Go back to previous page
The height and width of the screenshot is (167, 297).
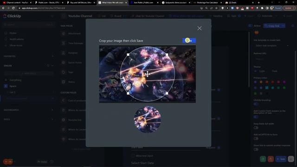click(x=3, y=8)
